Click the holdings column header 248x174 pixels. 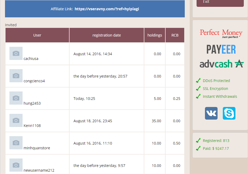[155, 35]
